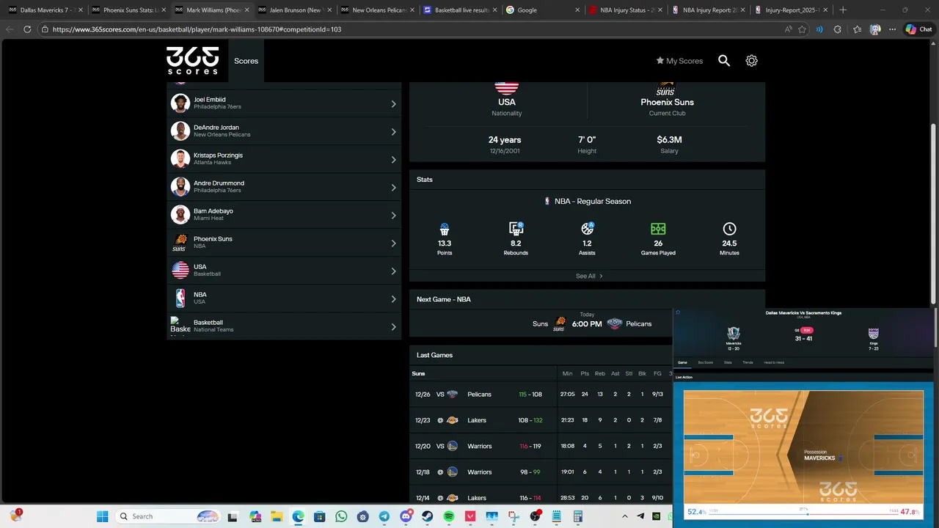Click Mavericks logo in mini game window
939x528 pixels.
click(x=734, y=334)
